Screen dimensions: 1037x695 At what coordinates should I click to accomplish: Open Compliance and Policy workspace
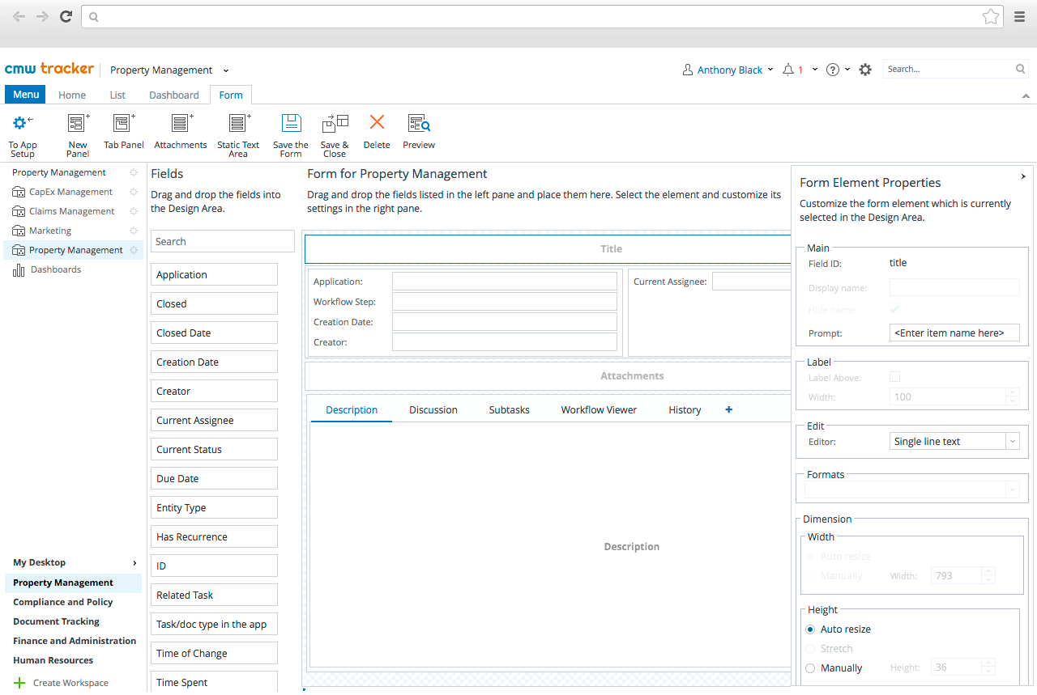coord(63,602)
